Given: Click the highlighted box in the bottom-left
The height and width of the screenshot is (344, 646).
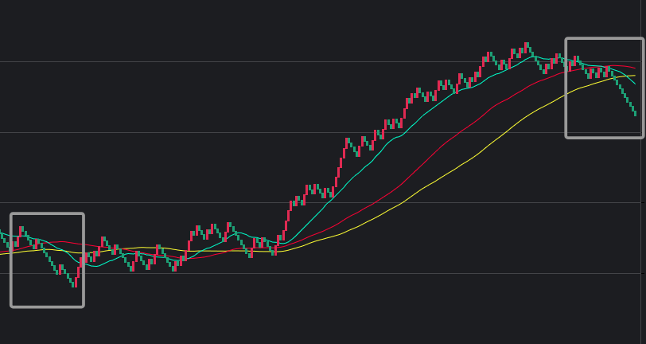Looking at the screenshot, I should [47, 260].
